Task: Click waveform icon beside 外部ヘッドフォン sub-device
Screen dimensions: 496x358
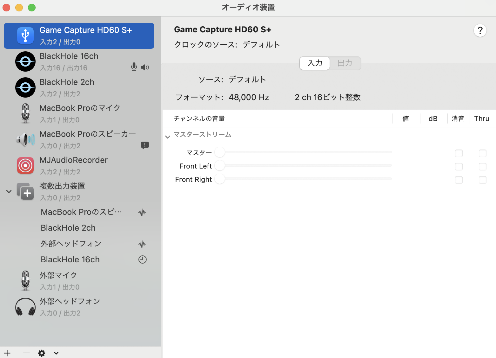Action: click(142, 244)
